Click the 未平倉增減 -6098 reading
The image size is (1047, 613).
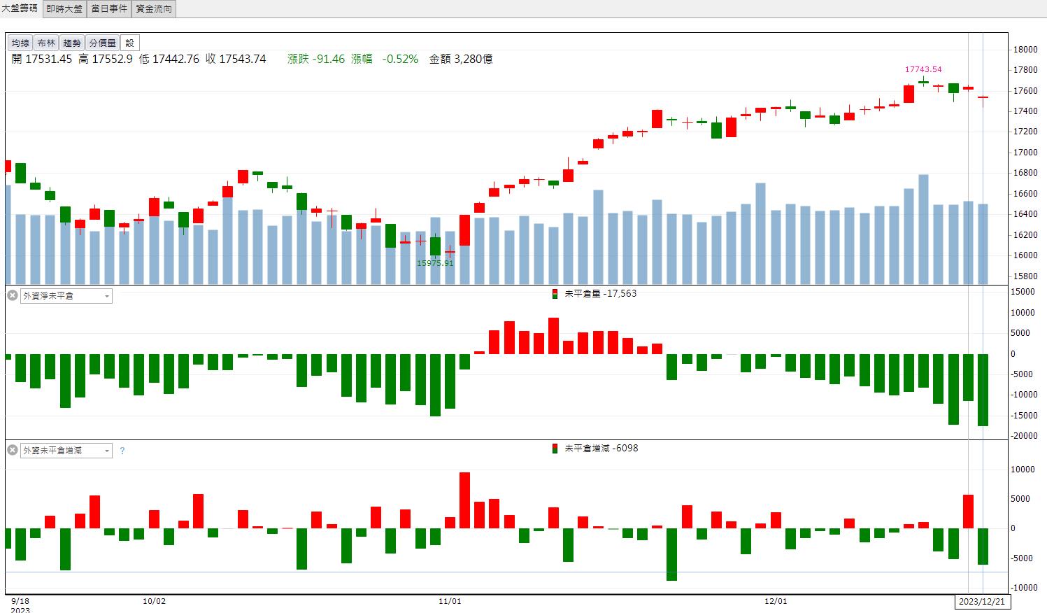601,449
